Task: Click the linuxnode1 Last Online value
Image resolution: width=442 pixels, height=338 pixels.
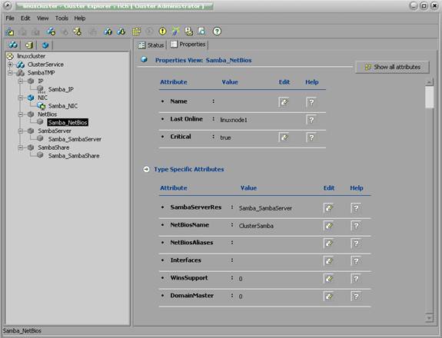Action: click(x=234, y=120)
